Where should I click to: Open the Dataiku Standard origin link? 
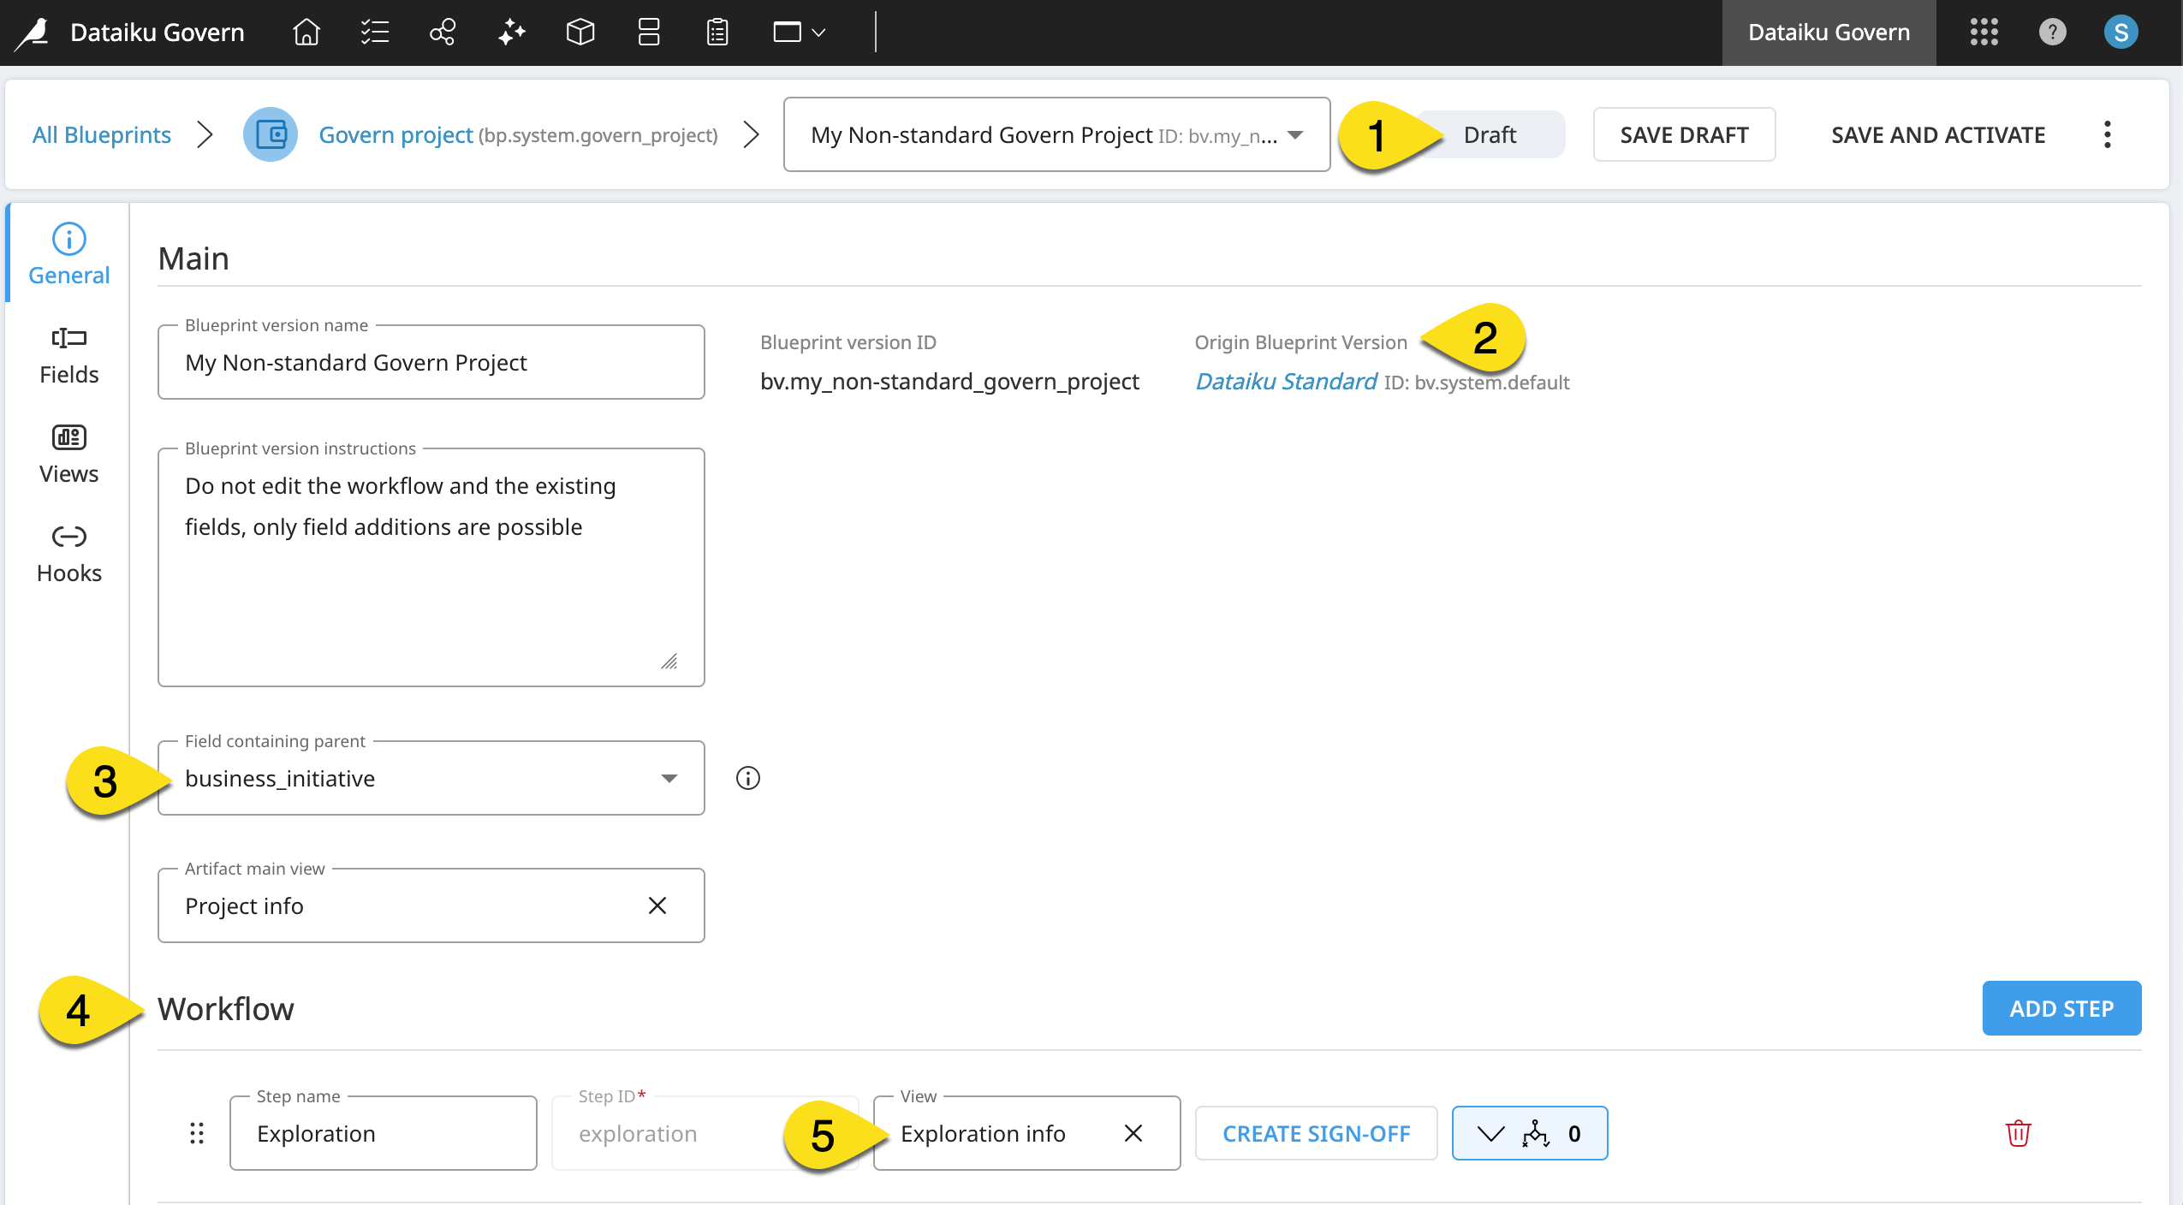click(1286, 382)
